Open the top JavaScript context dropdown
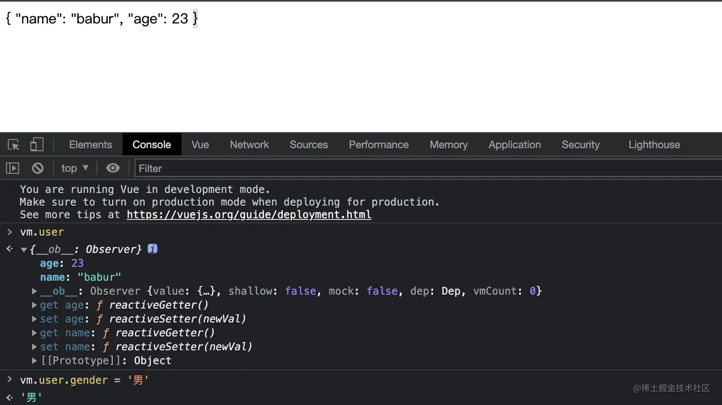The width and height of the screenshot is (722, 405). click(x=74, y=168)
